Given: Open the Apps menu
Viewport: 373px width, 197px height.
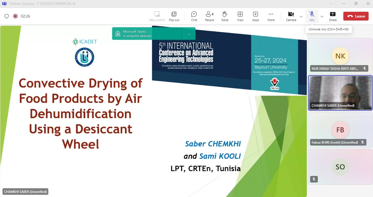Looking at the screenshot, I should point(255,16).
